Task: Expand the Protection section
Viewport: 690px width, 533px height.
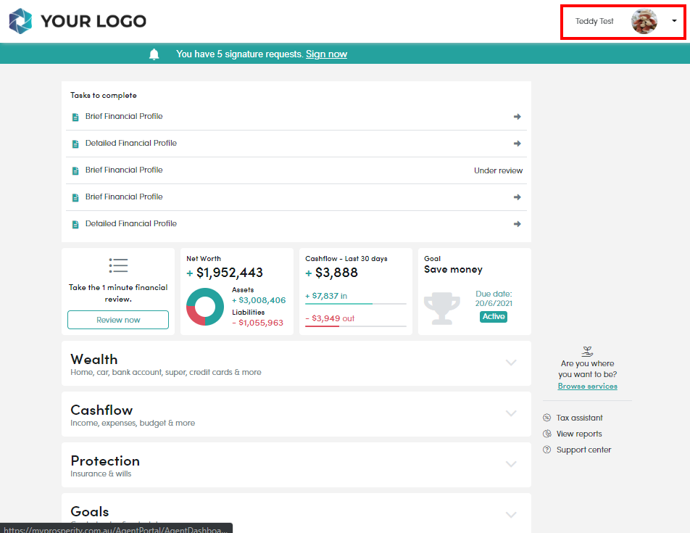Action: click(x=512, y=464)
